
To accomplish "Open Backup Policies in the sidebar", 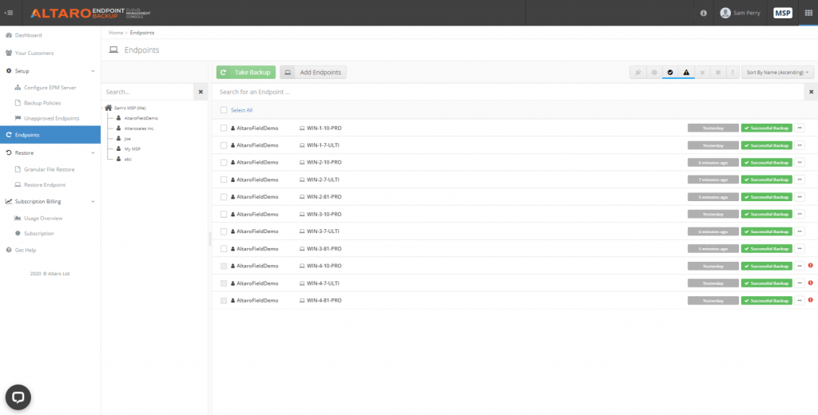I will click(42, 103).
